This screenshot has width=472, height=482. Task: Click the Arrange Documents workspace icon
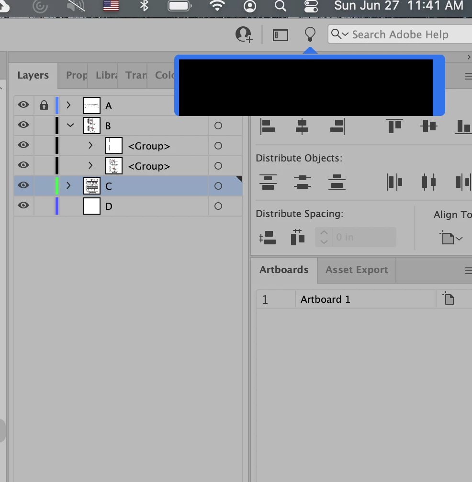click(281, 34)
